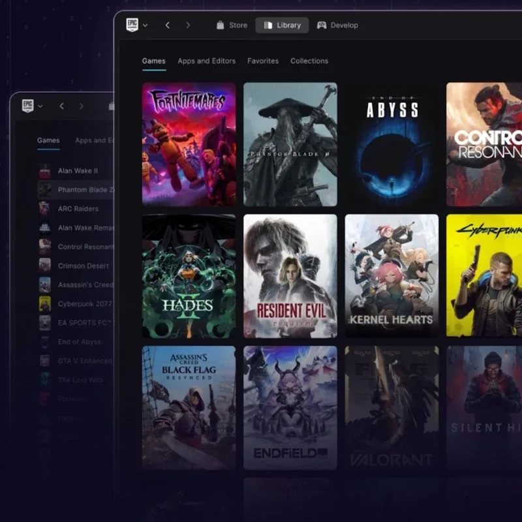The image size is (522, 522).
Task: Select the Games sub-tab in front window
Action: pyautogui.click(x=154, y=61)
